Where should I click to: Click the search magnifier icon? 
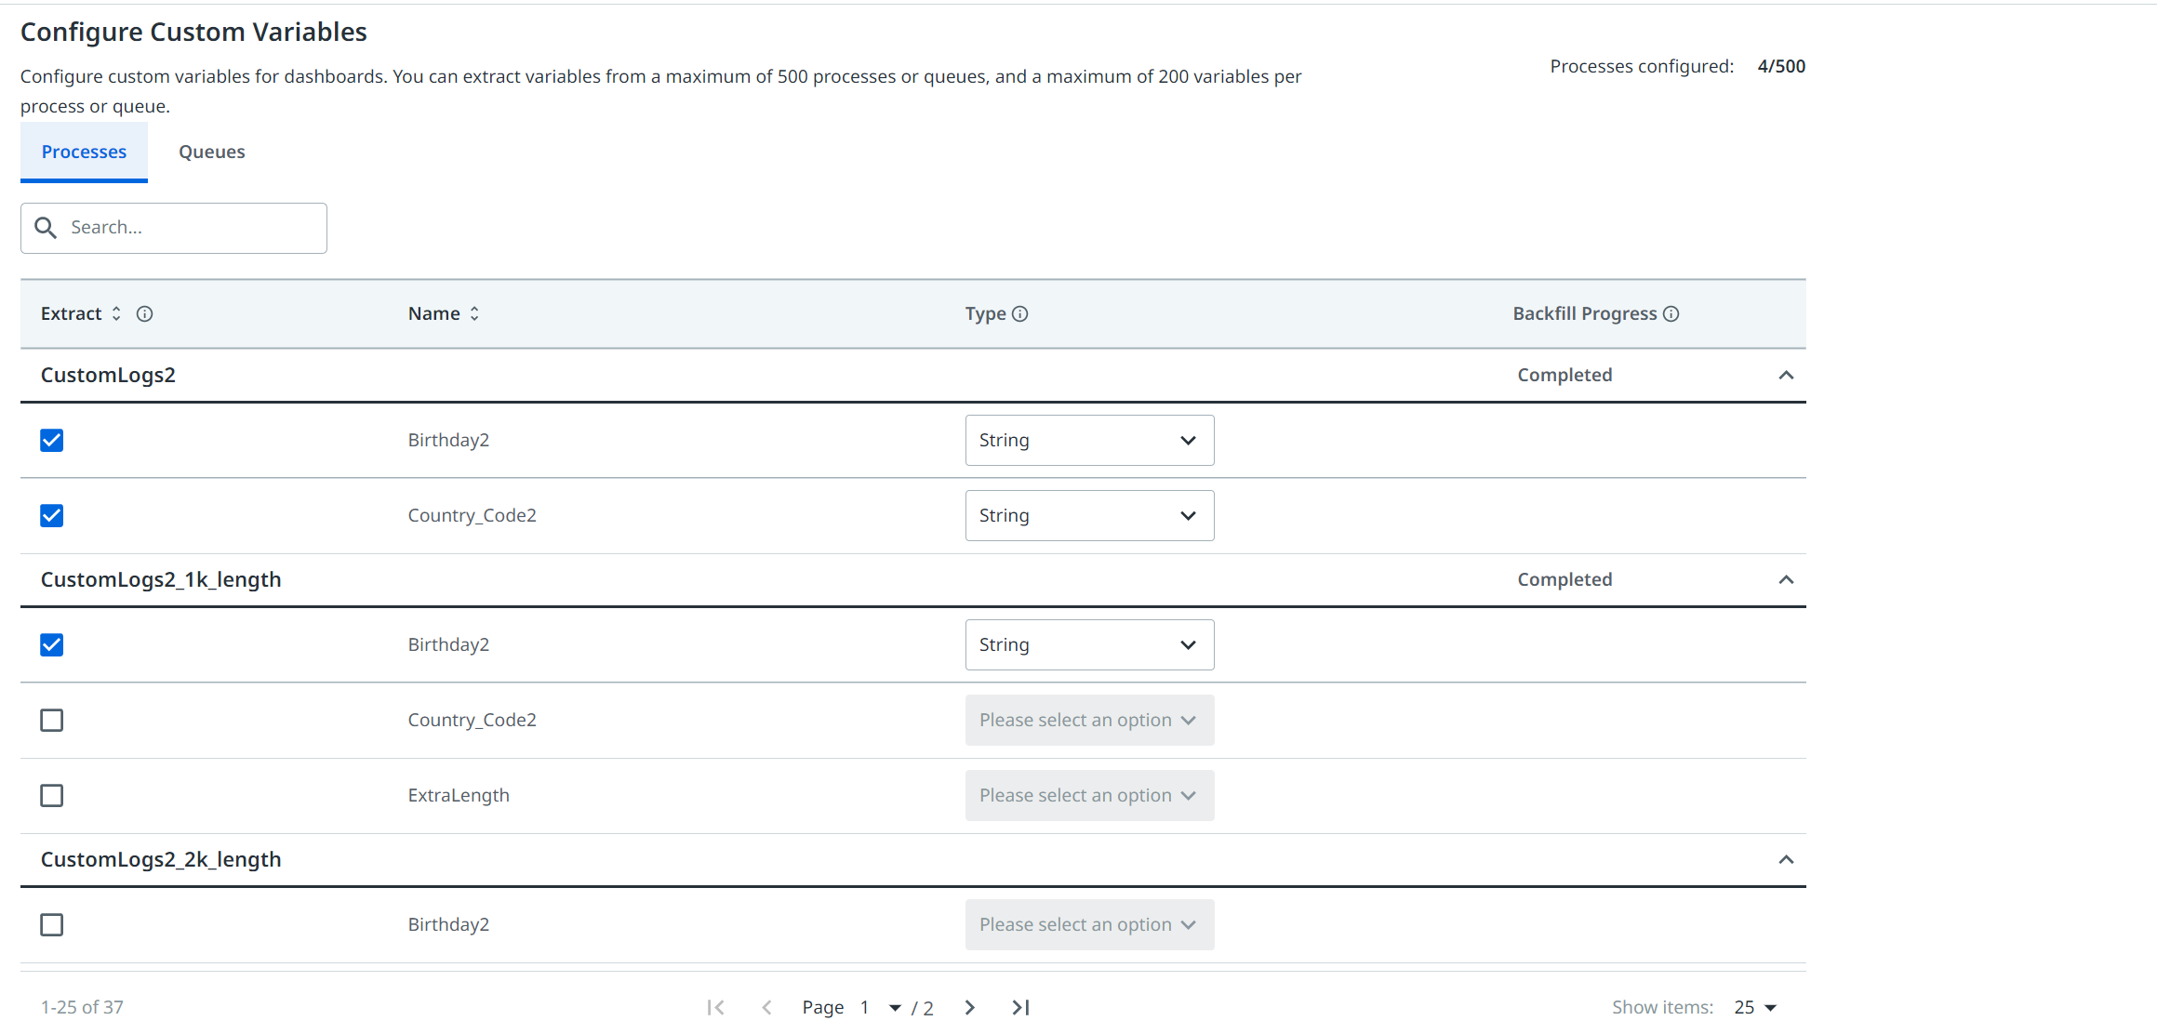tap(46, 228)
